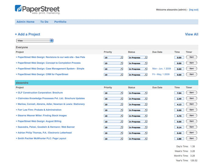Open Marlow, Connell, Abrams Stationery project

[50, 104]
